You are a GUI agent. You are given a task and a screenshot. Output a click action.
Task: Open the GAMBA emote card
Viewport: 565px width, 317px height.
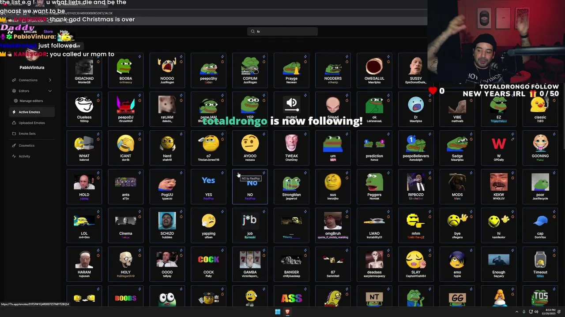tap(250, 263)
